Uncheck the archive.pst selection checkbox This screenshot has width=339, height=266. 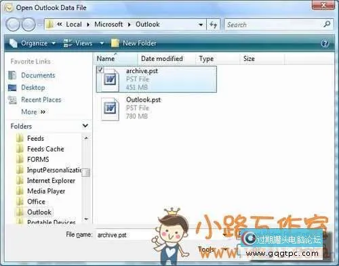tap(100, 70)
